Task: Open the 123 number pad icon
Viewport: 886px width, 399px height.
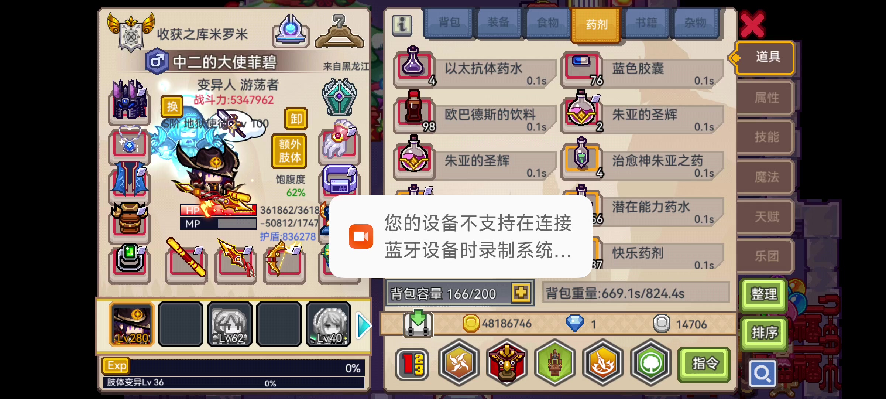Action: point(412,364)
